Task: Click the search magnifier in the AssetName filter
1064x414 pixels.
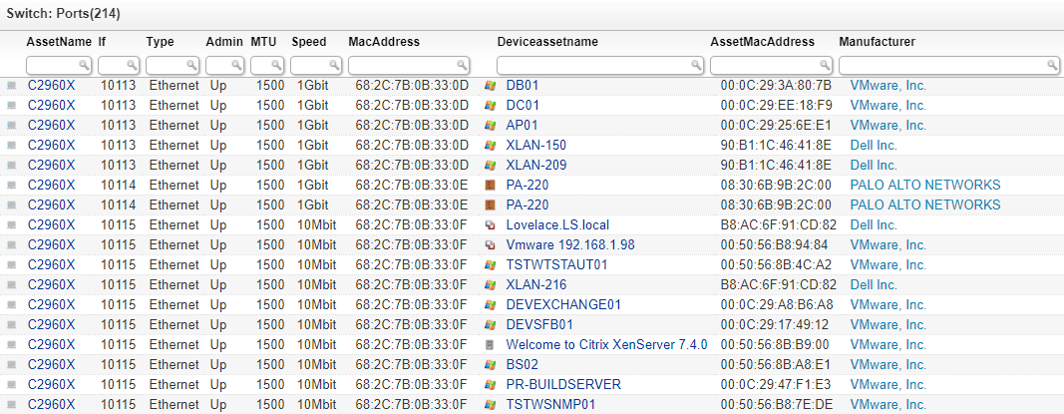Action: tap(85, 65)
